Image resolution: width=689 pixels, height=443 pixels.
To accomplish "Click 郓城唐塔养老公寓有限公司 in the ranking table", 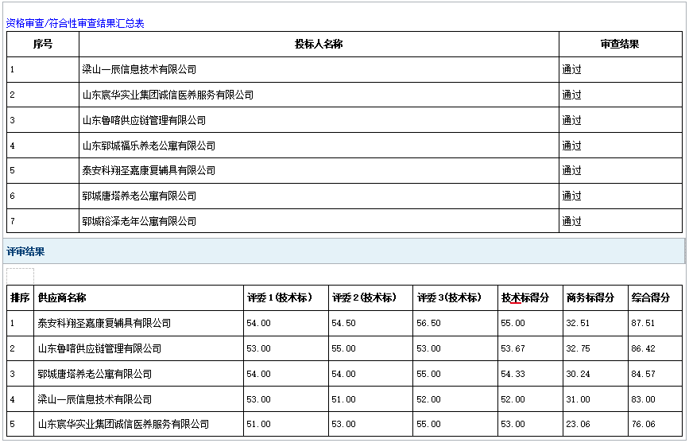I will point(95,374).
